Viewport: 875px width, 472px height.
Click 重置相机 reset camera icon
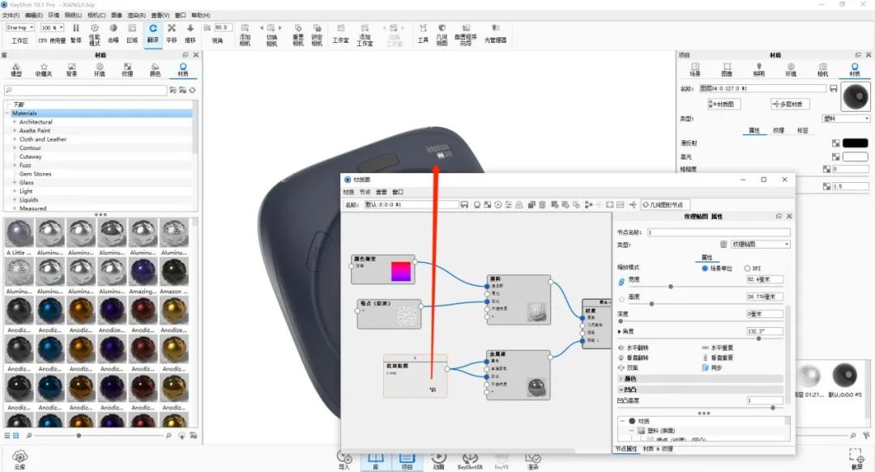click(298, 28)
